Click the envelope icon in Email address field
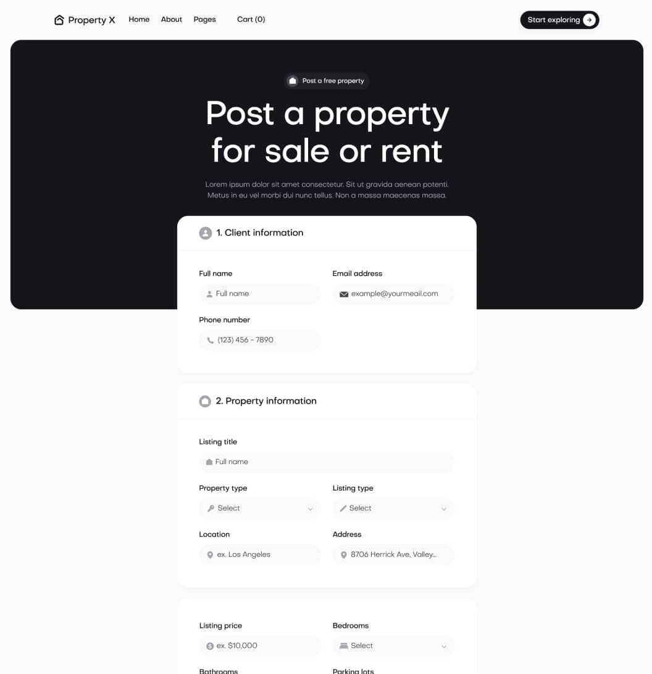This screenshot has height=674, width=652. point(344,294)
